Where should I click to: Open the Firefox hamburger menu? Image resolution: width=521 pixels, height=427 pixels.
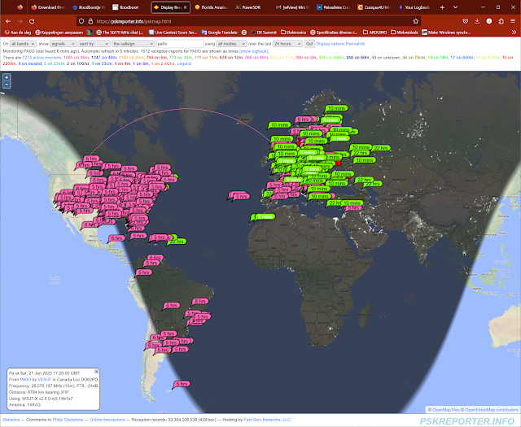click(513, 21)
